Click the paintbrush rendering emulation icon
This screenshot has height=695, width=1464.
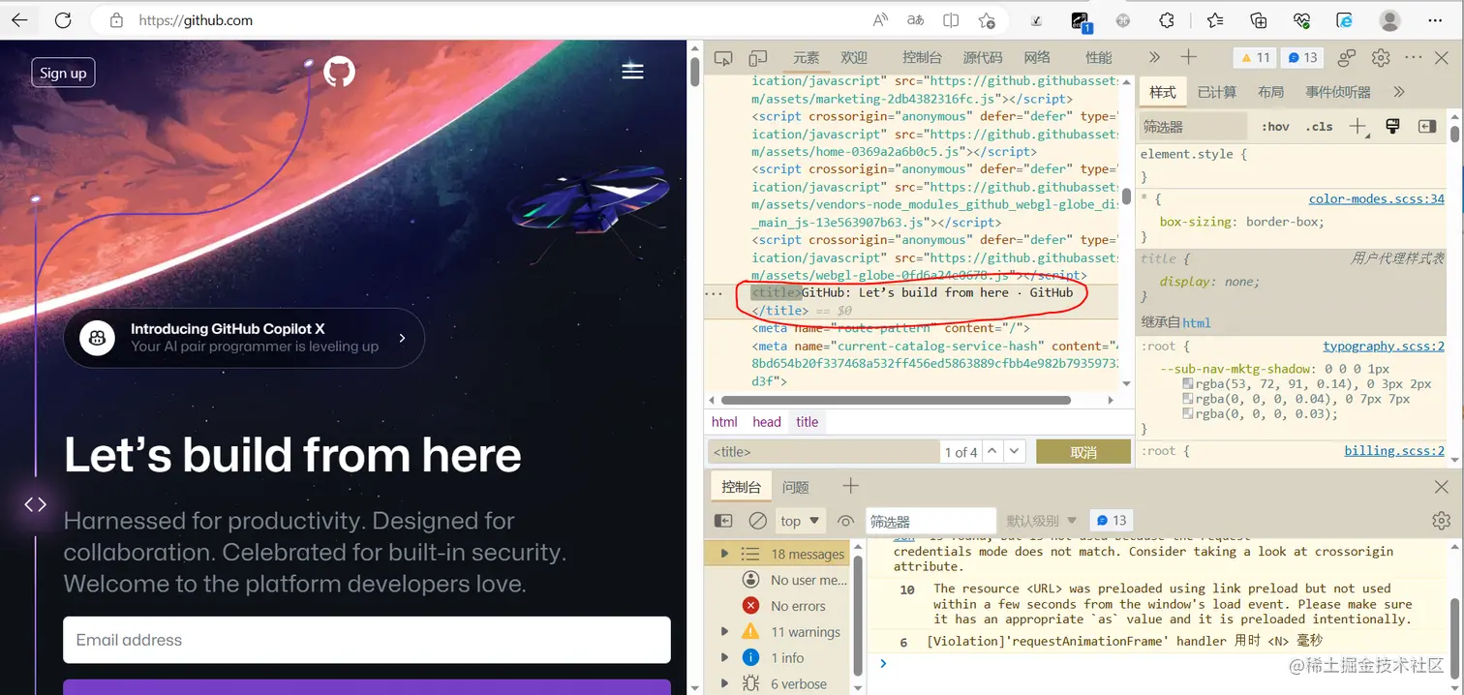[1393, 127]
